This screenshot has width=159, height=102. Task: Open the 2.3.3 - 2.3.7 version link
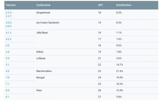click(x=9, y=14)
